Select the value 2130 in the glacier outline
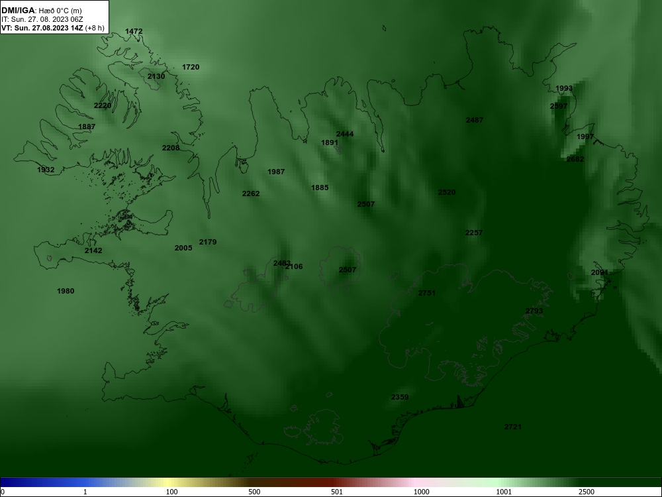Viewport: 662px width, 497px height. [156, 76]
